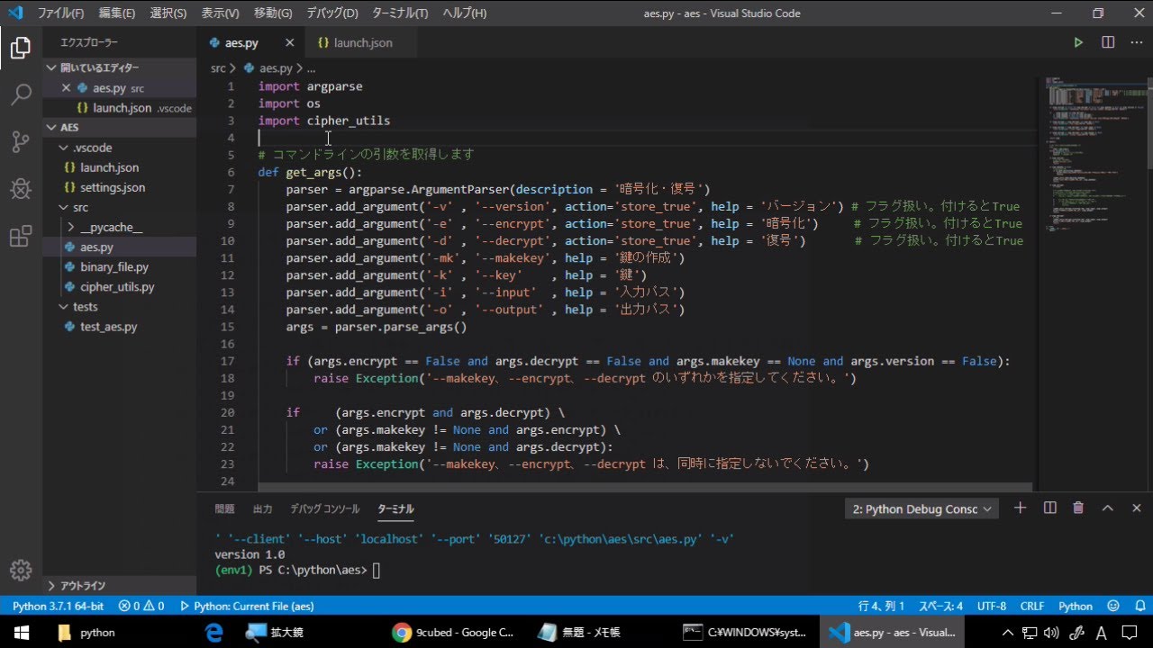Screen dimensions: 1153x648
Task: Change file encoding UTF-8
Action: point(992,607)
